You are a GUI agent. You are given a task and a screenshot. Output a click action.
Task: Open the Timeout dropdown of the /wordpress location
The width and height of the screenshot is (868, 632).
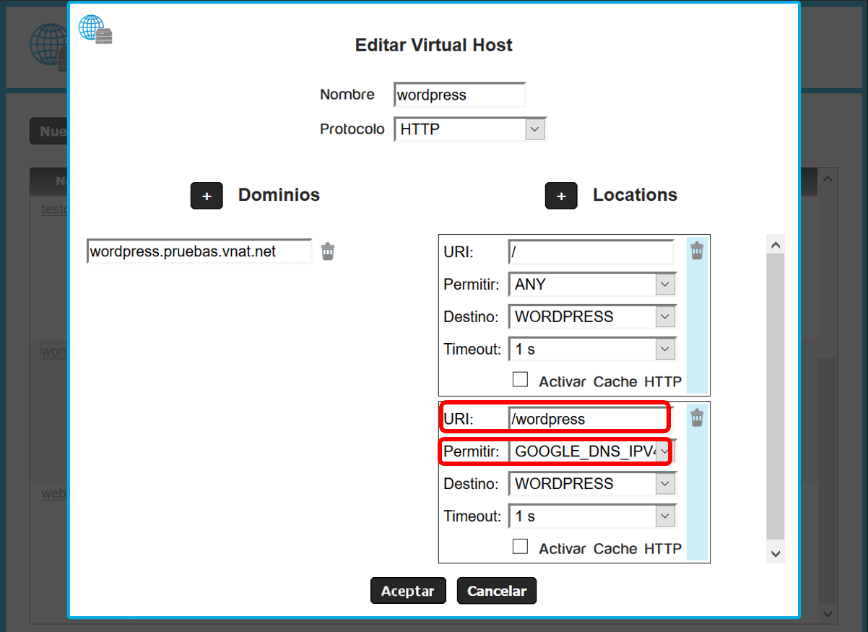point(592,516)
